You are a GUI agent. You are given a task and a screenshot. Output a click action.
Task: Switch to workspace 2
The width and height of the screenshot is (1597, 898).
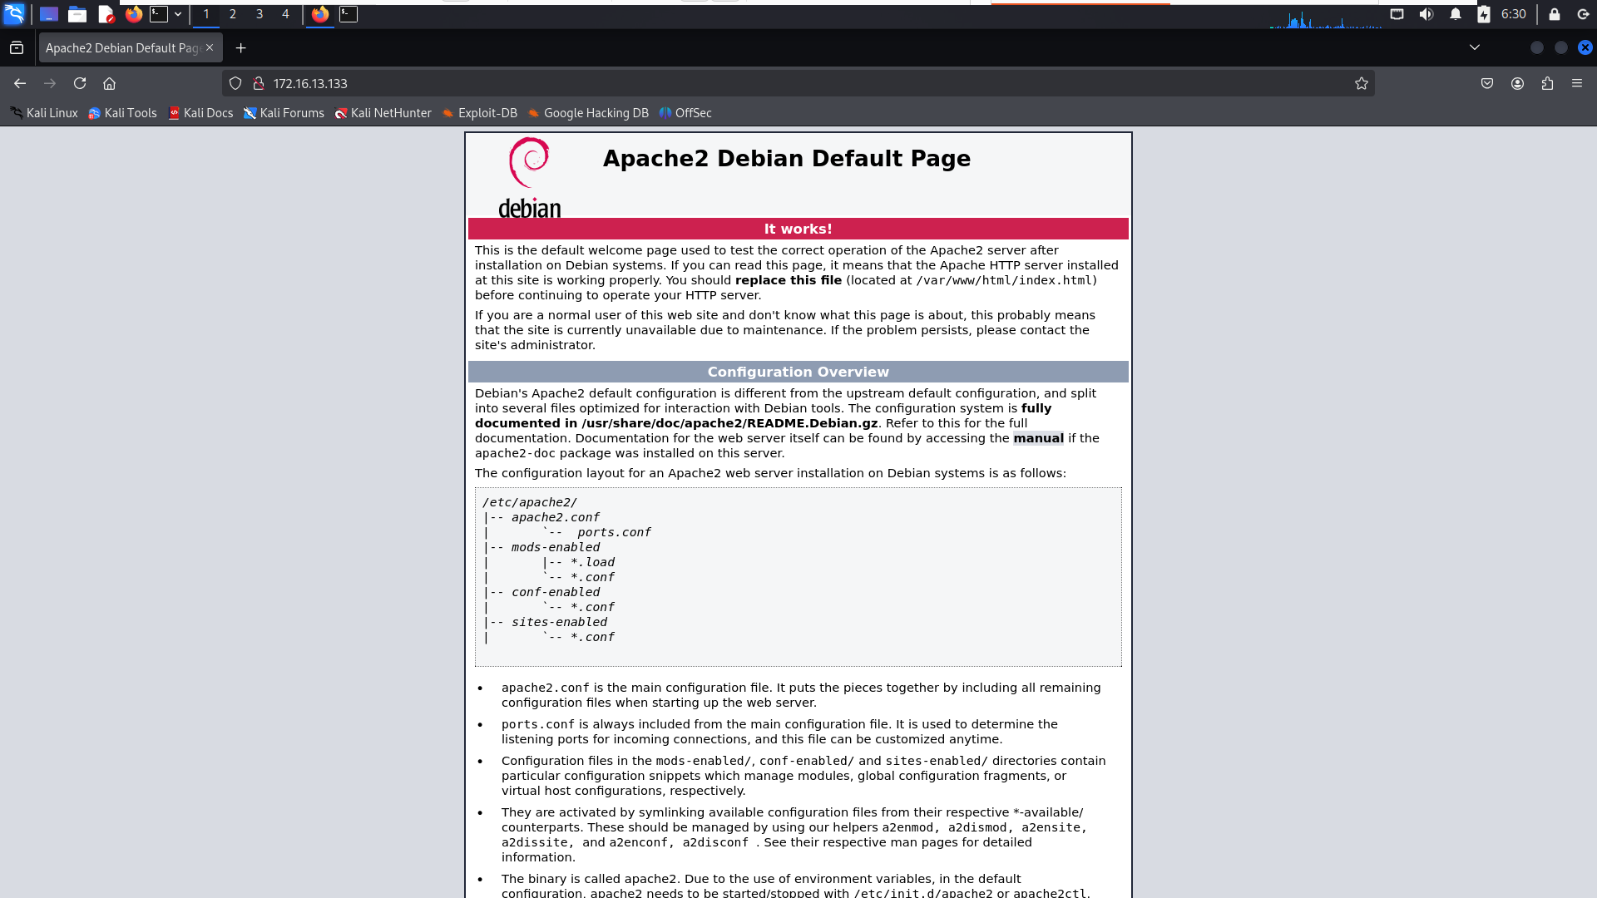point(233,14)
